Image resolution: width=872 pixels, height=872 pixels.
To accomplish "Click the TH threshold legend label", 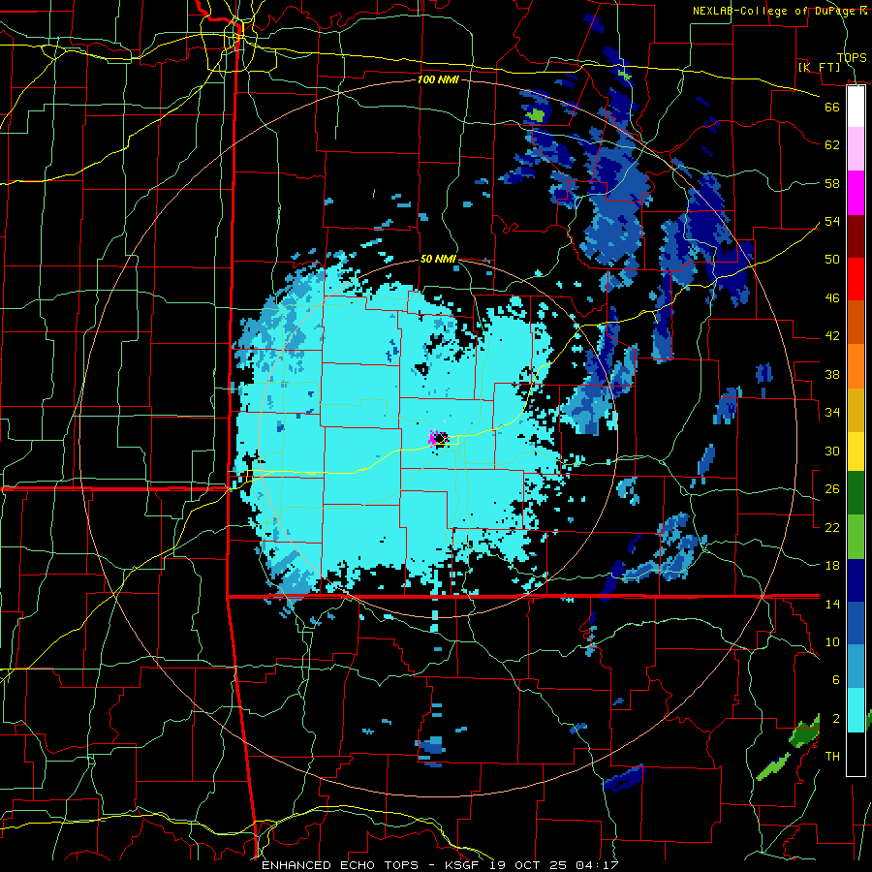I will [x=832, y=757].
